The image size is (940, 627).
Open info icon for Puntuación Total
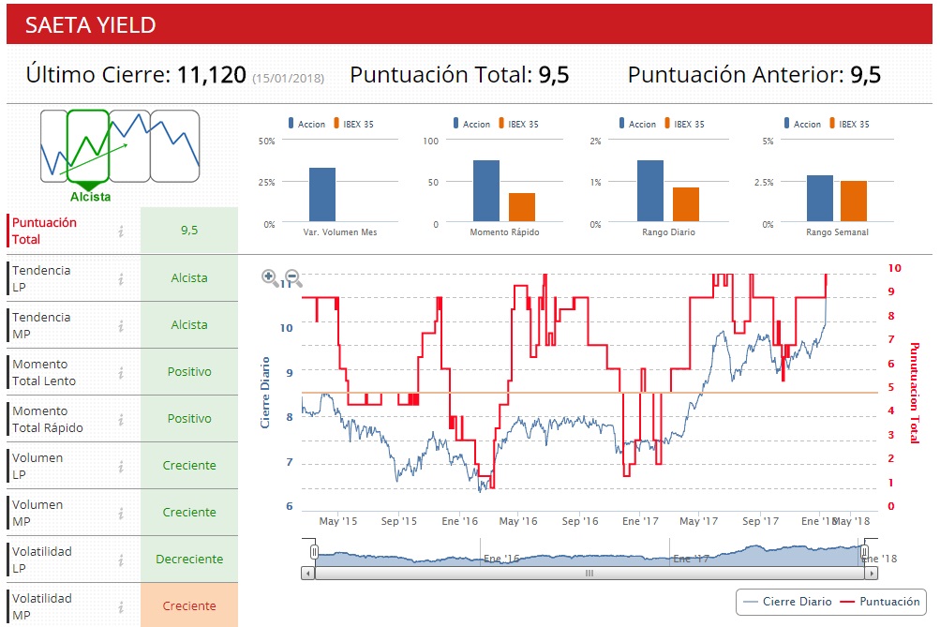121,231
